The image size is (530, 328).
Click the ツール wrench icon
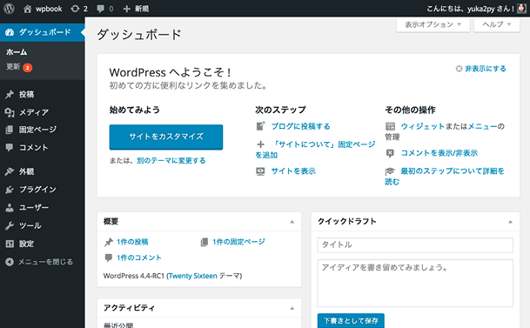(10, 225)
